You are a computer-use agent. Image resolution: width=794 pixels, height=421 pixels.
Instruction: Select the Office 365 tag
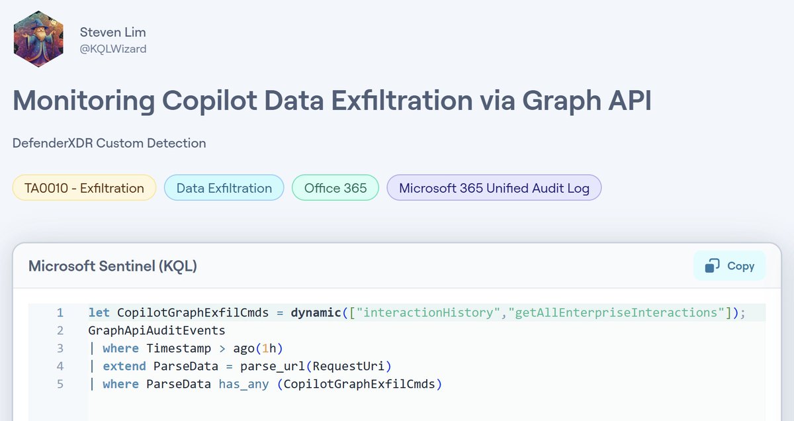coord(335,188)
